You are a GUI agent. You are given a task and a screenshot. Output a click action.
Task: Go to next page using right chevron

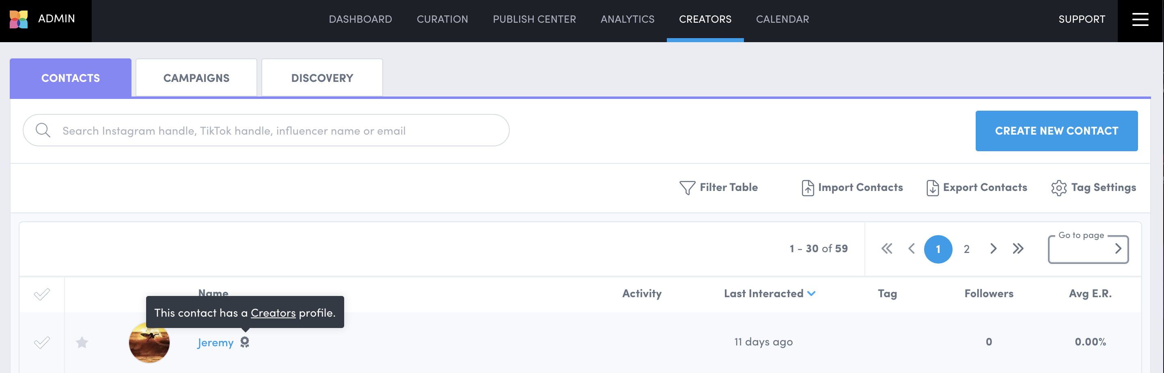pos(993,249)
